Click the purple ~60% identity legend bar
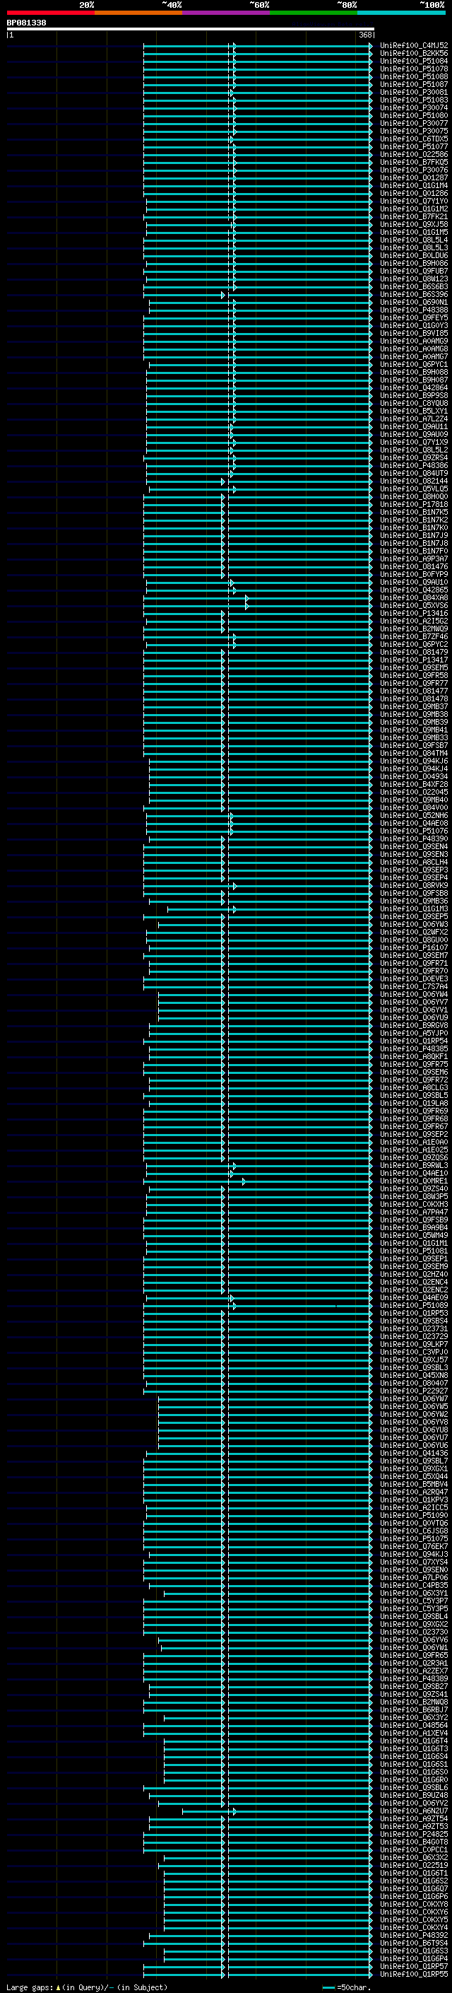This screenshot has height=1993, width=452. [x=225, y=13]
